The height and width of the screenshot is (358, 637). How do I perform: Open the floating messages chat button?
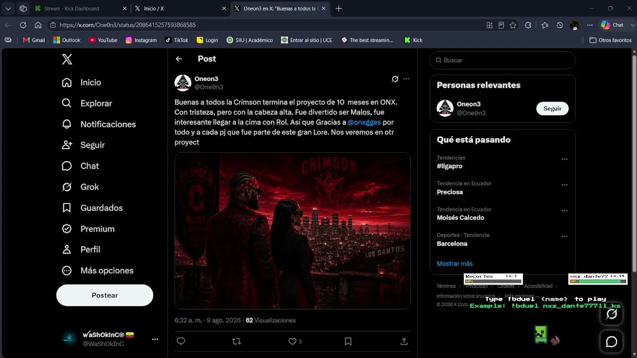[612, 342]
